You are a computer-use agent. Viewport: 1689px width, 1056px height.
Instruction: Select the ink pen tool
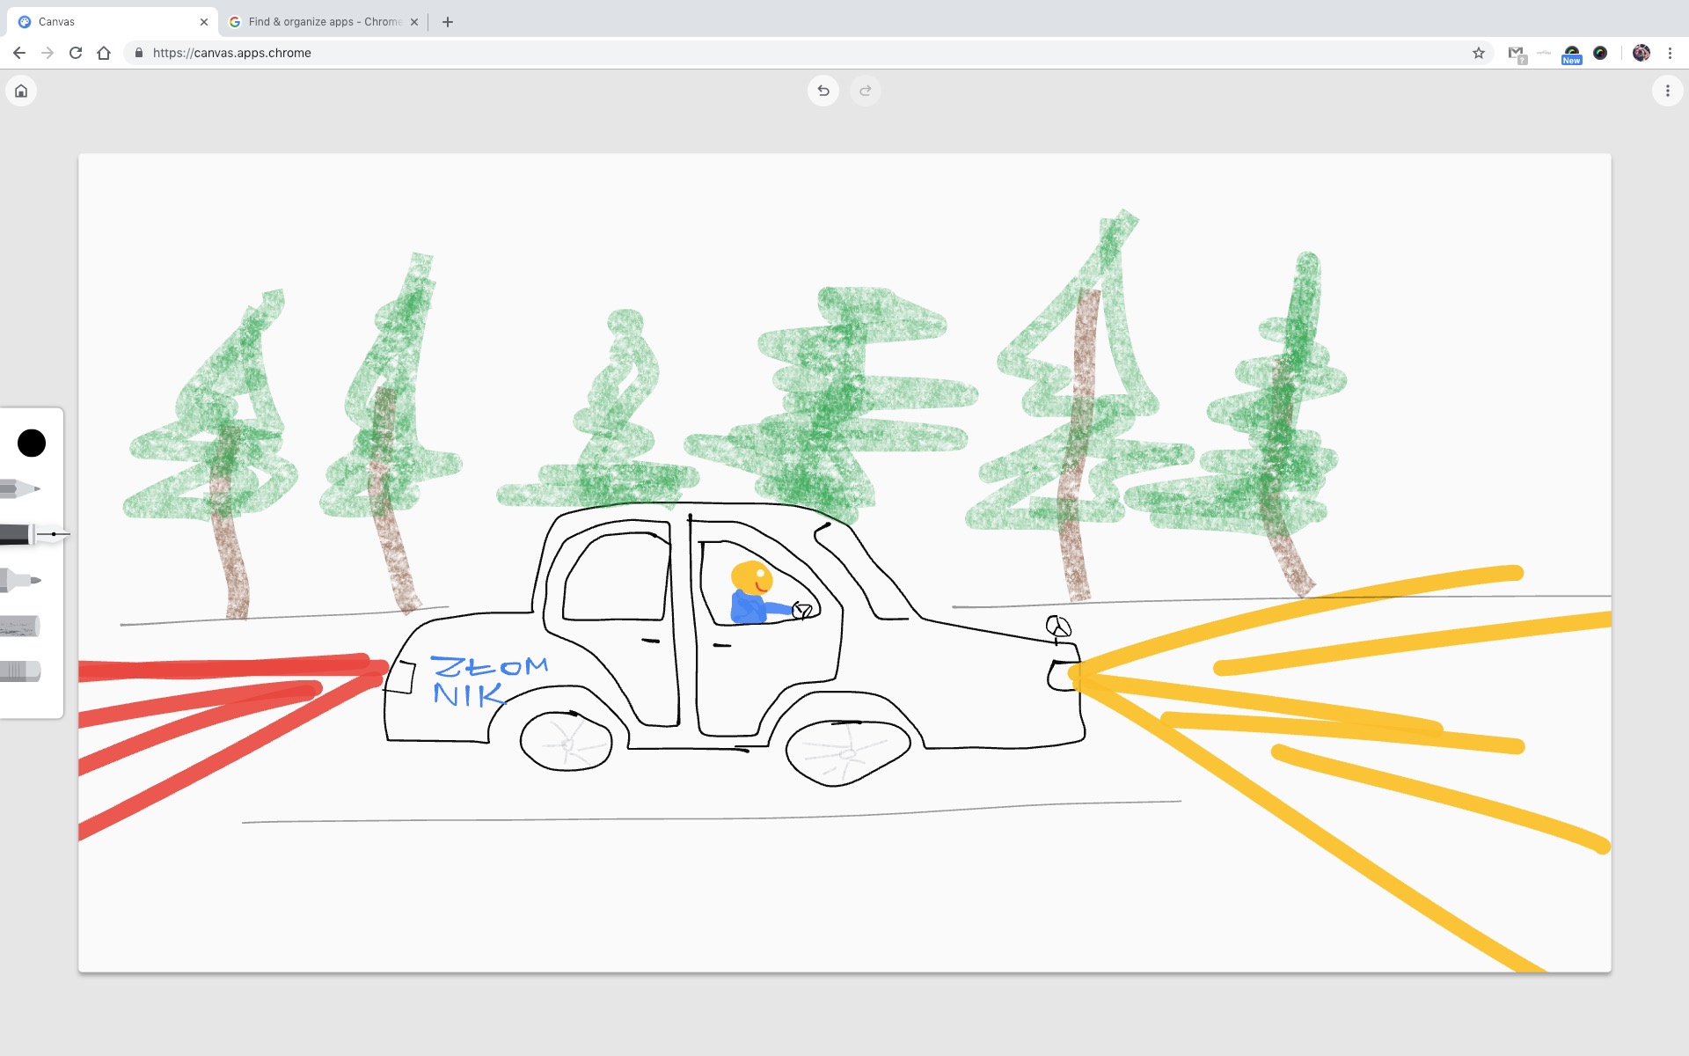tap(33, 534)
